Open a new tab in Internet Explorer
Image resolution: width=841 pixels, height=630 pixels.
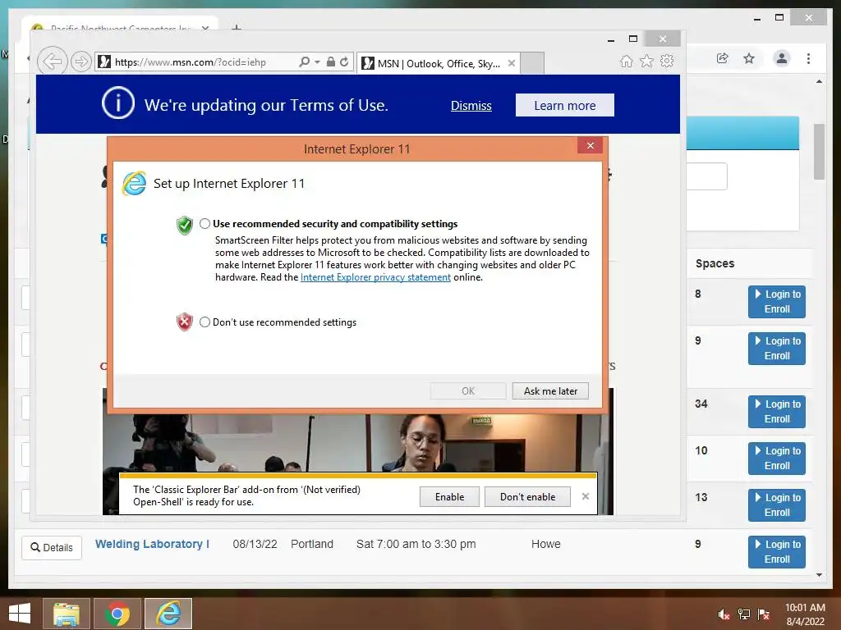[x=532, y=63]
